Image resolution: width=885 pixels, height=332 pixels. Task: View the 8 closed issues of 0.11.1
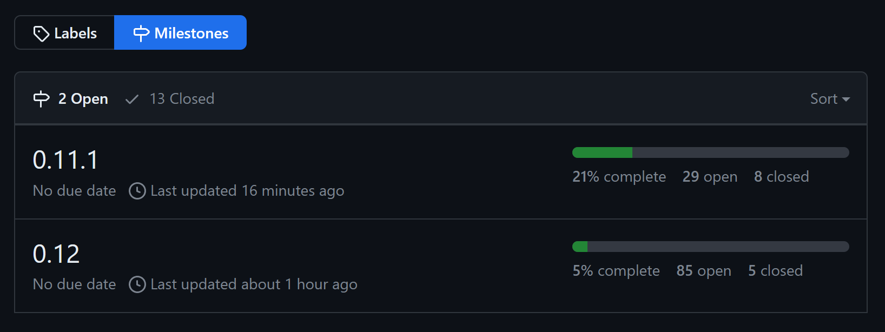[x=781, y=177]
